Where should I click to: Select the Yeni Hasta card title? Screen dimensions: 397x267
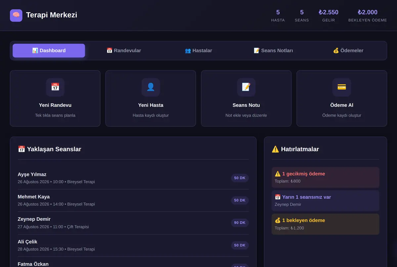[x=151, y=105]
